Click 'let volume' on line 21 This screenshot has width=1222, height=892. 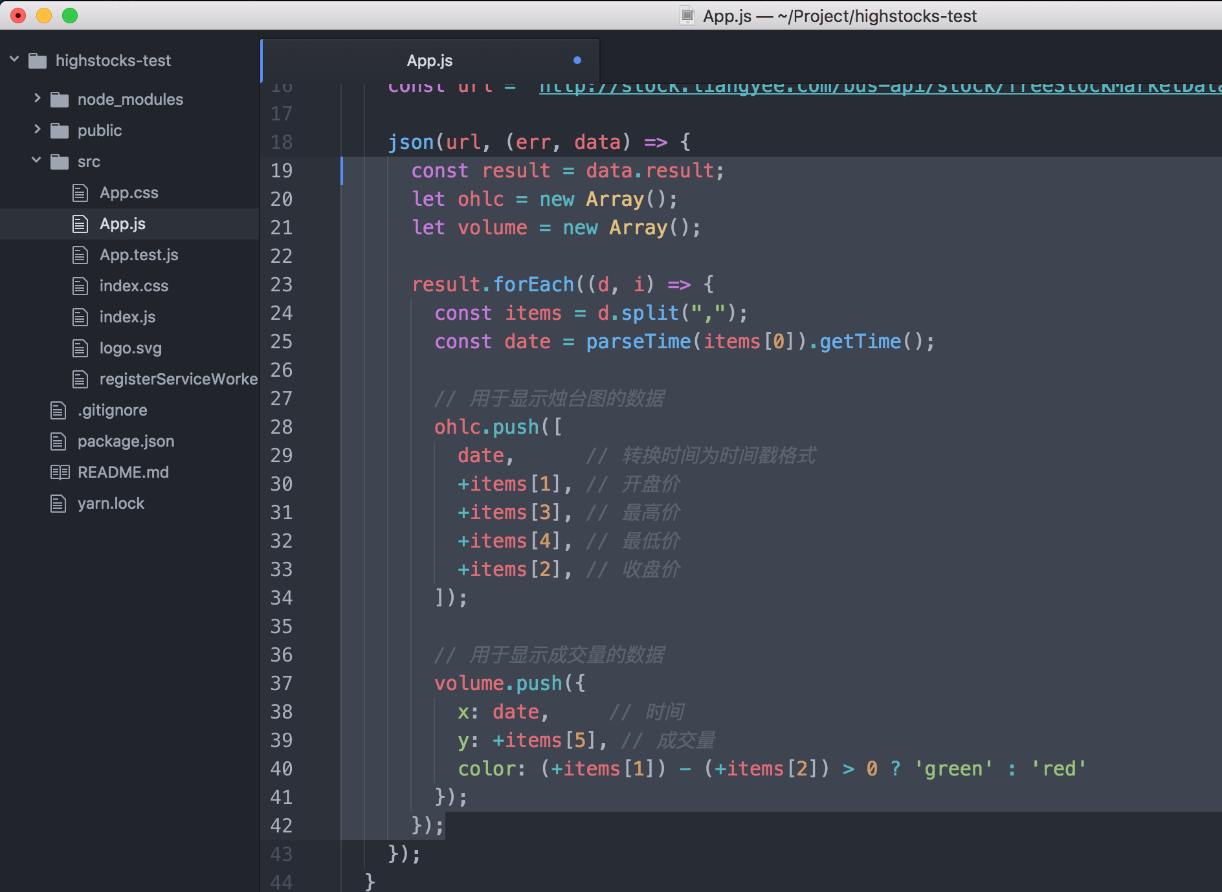[x=470, y=228]
